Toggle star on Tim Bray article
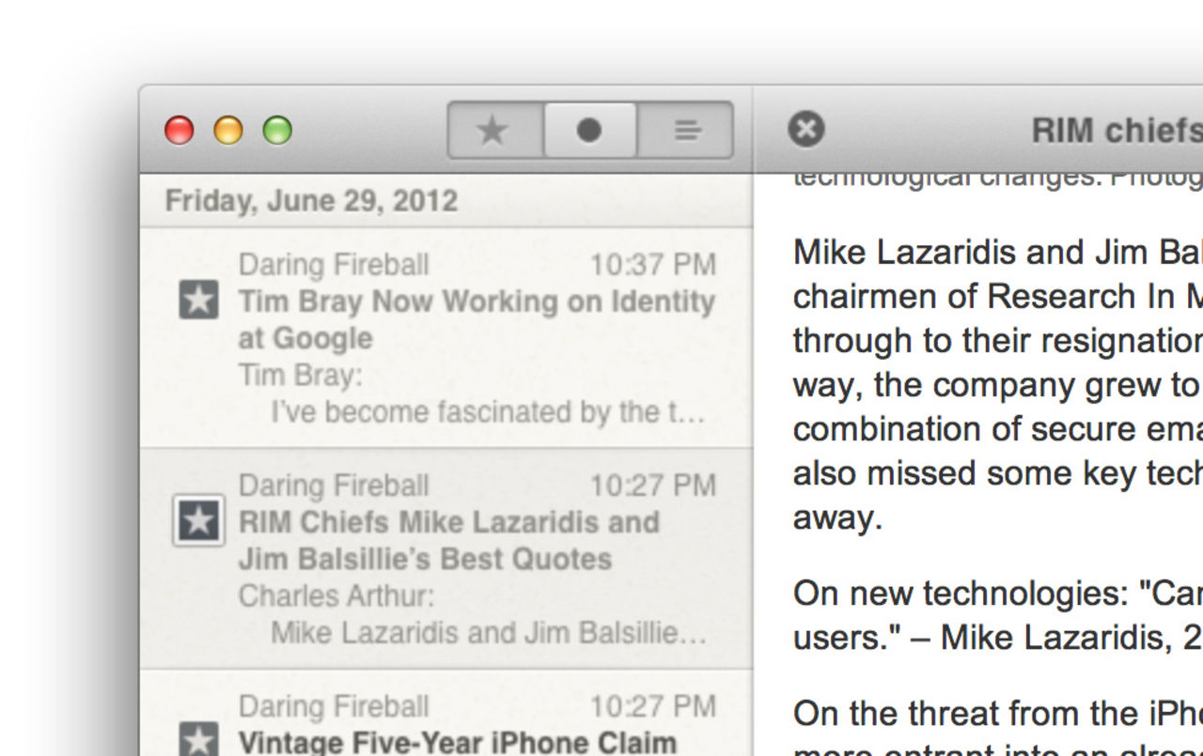The height and width of the screenshot is (756, 1203). (198, 301)
